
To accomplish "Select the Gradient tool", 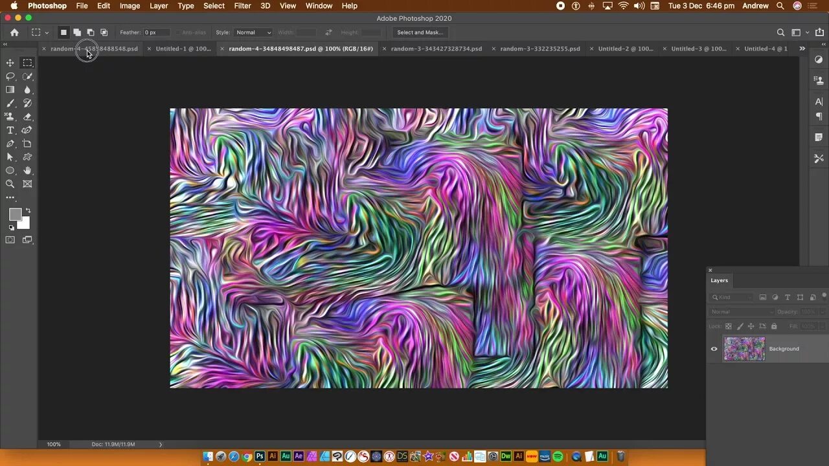I will click(10, 89).
